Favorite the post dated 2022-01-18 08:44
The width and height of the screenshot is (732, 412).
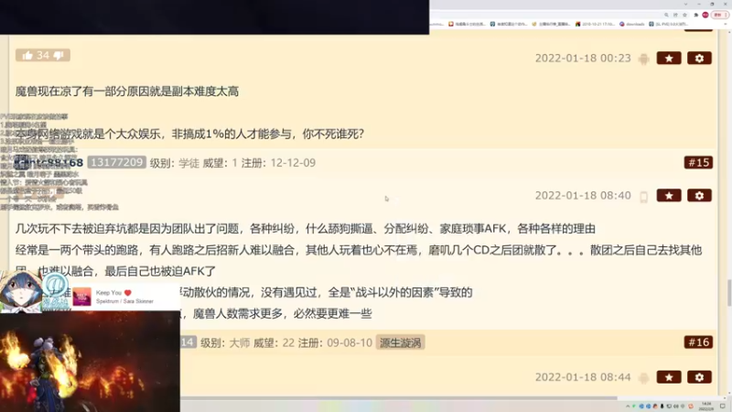(669, 377)
